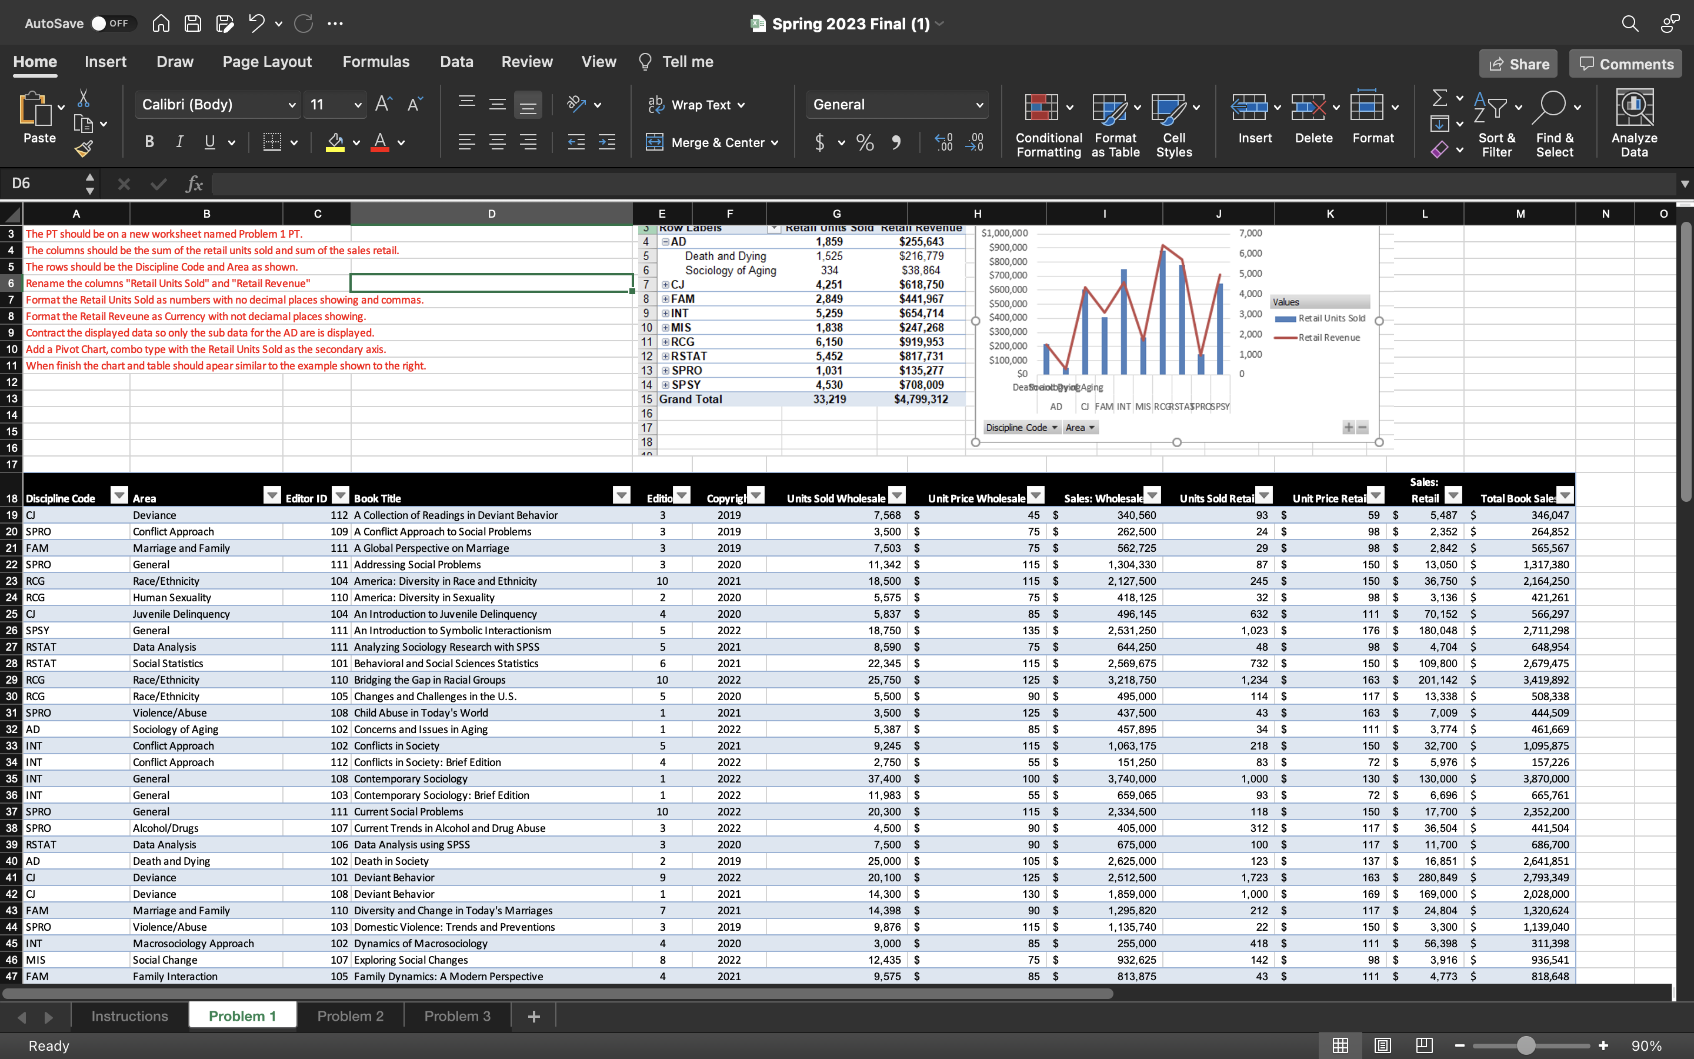
Task: Click the Share button
Action: (x=1518, y=64)
